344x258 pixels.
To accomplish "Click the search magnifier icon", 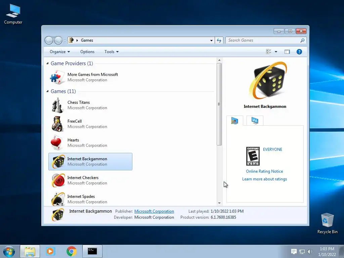I will click(x=302, y=40).
